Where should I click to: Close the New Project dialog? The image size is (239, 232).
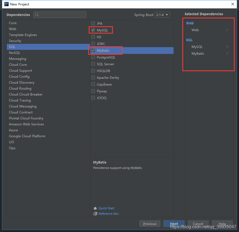233,4
